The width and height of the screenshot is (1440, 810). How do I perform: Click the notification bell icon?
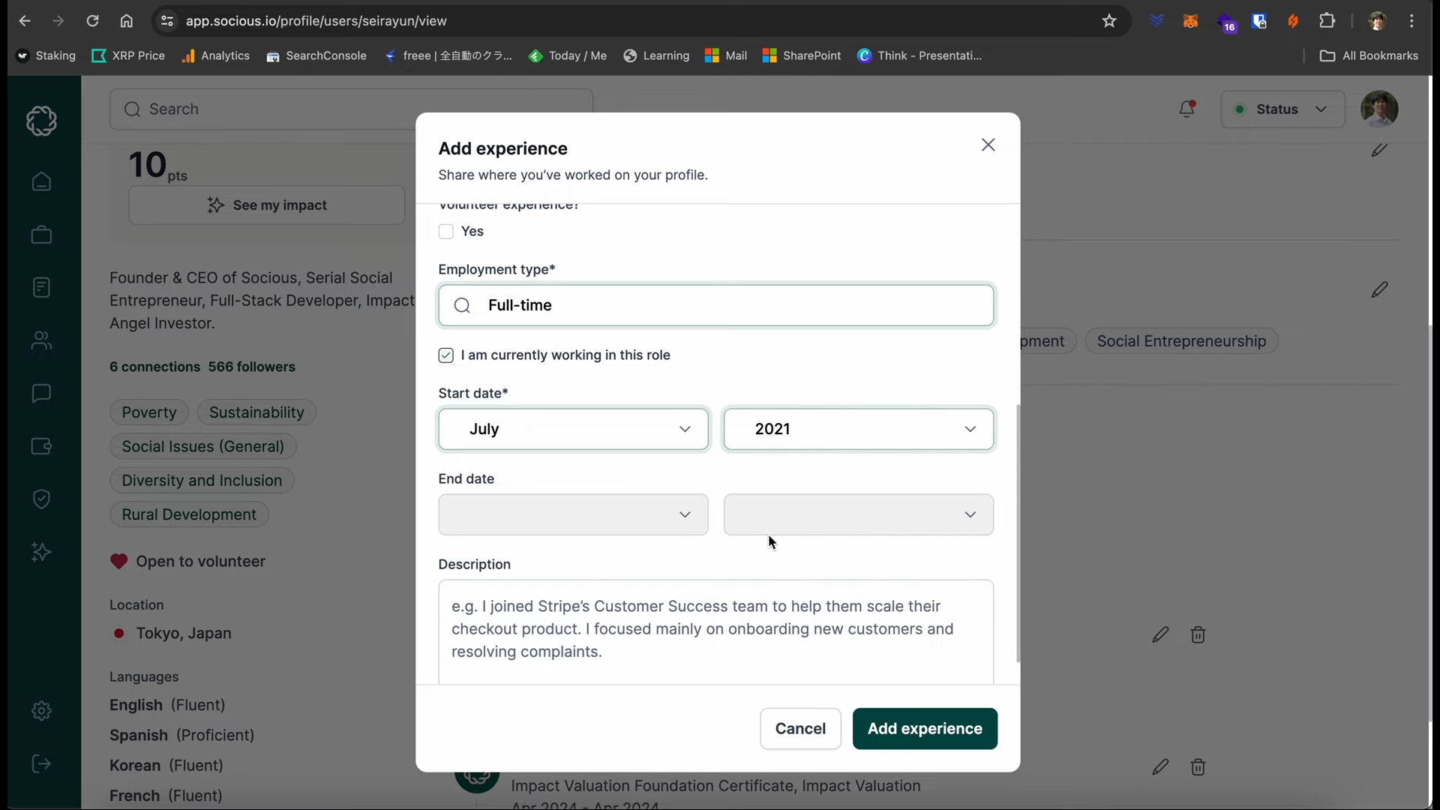point(1186,109)
